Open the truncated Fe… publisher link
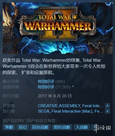This screenshot has height=136, width=115. (99, 111)
